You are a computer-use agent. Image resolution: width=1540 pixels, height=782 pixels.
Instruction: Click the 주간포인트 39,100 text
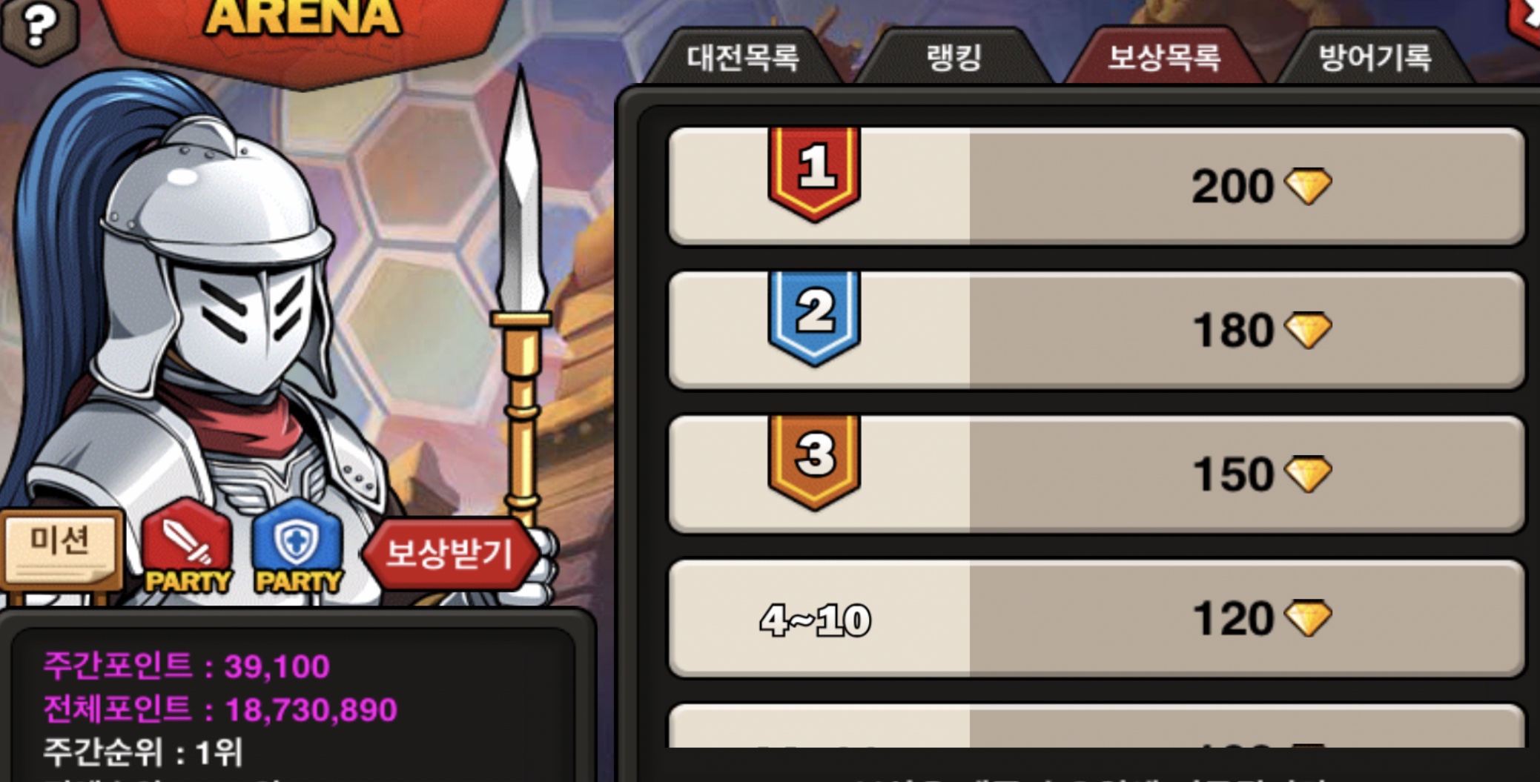(x=186, y=666)
